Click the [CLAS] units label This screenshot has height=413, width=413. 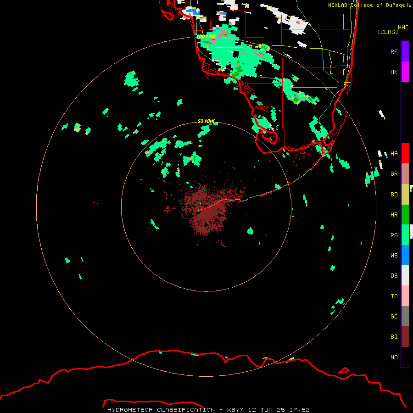(388, 32)
